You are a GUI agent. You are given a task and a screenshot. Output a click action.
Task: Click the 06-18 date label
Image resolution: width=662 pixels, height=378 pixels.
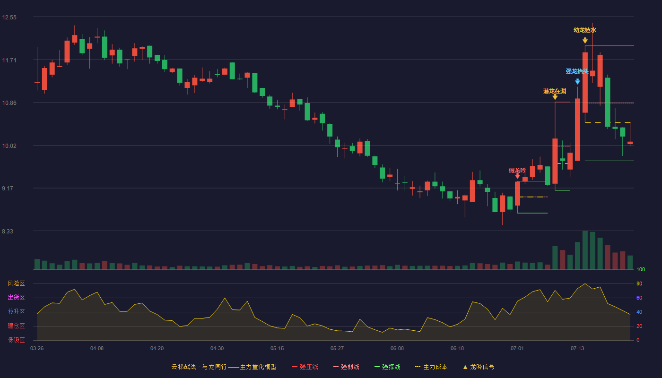pyautogui.click(x=457, y=348)
